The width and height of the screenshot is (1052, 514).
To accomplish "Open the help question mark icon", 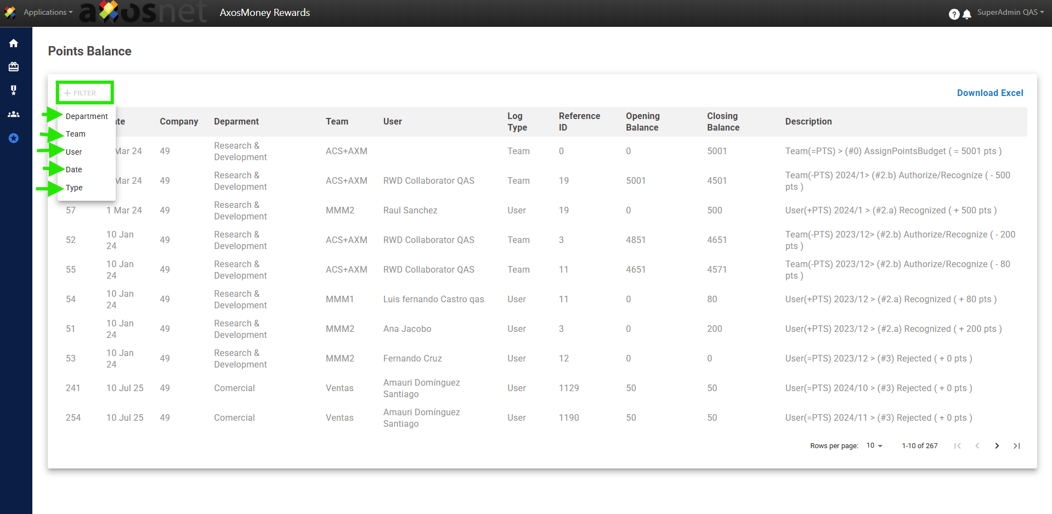I will pyautogui.click(x=954, y=14).
